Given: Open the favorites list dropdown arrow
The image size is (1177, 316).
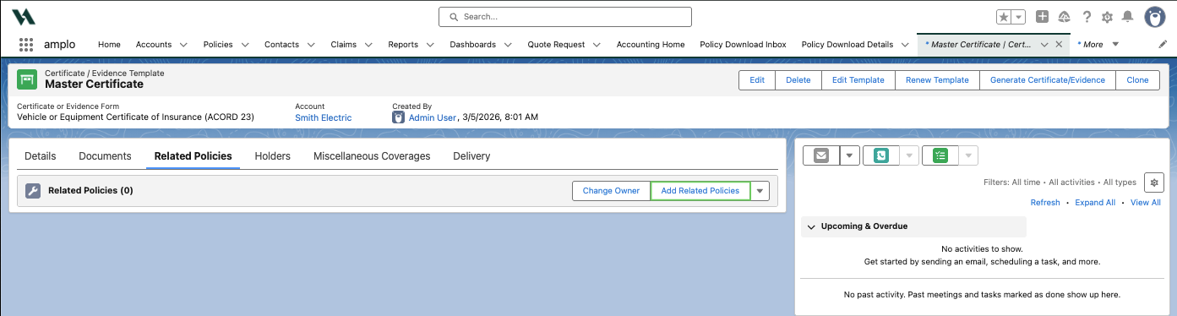Looking at the screenshot, I should pos(1018,17).
